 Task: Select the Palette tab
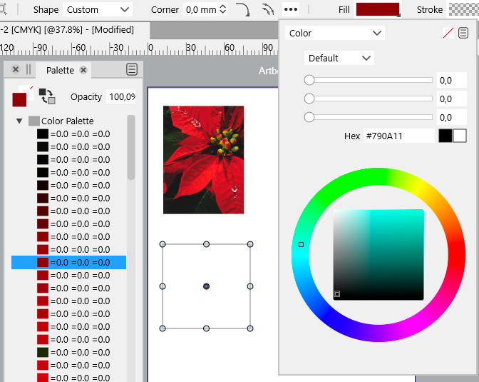(x=60, y=70)
